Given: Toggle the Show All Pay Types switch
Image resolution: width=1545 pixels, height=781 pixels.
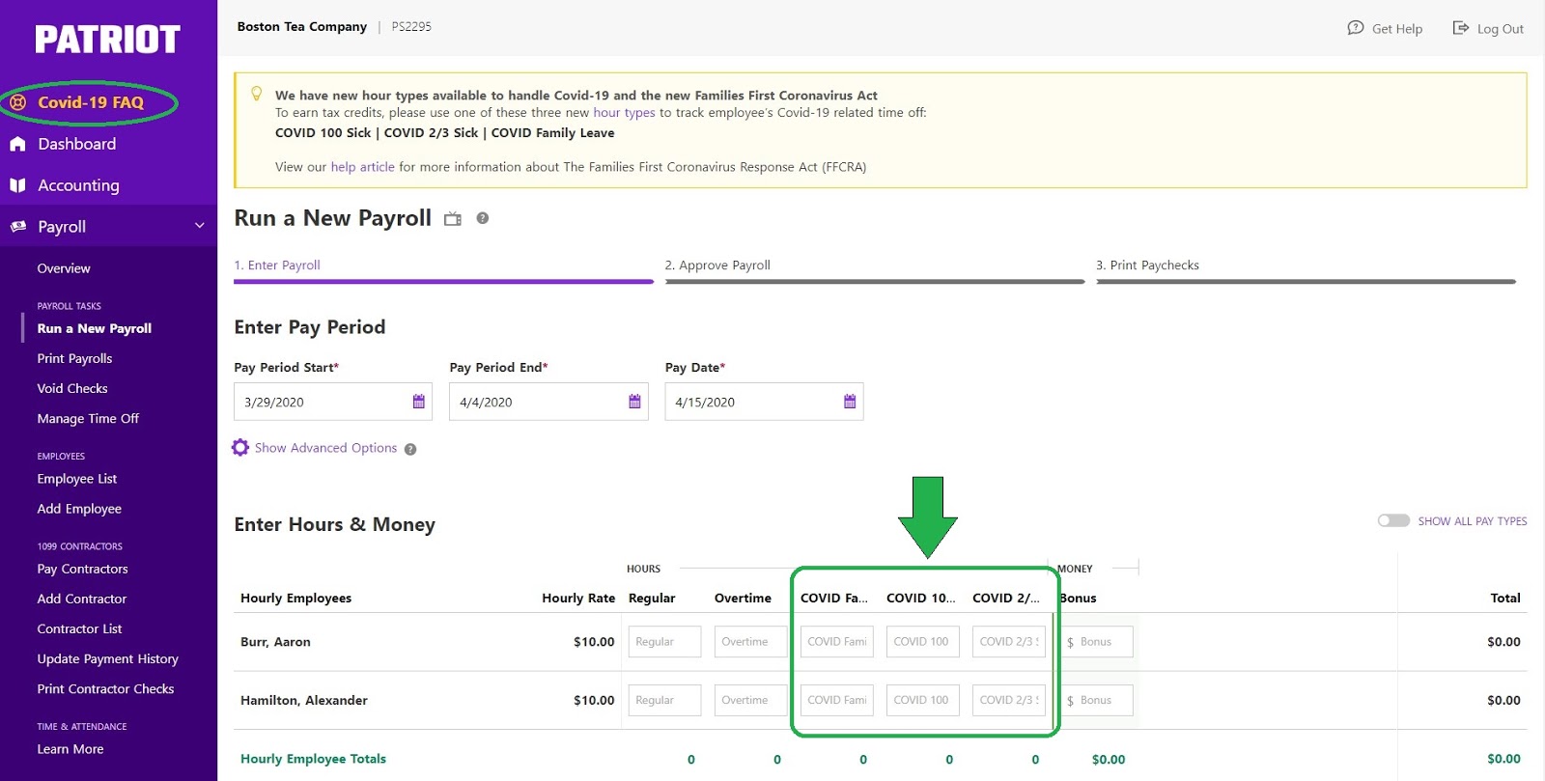Looking at the screenshot, I should pos(1393,520).
